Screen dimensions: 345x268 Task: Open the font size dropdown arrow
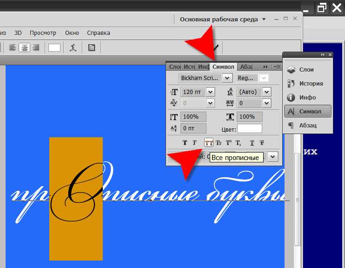210,92
